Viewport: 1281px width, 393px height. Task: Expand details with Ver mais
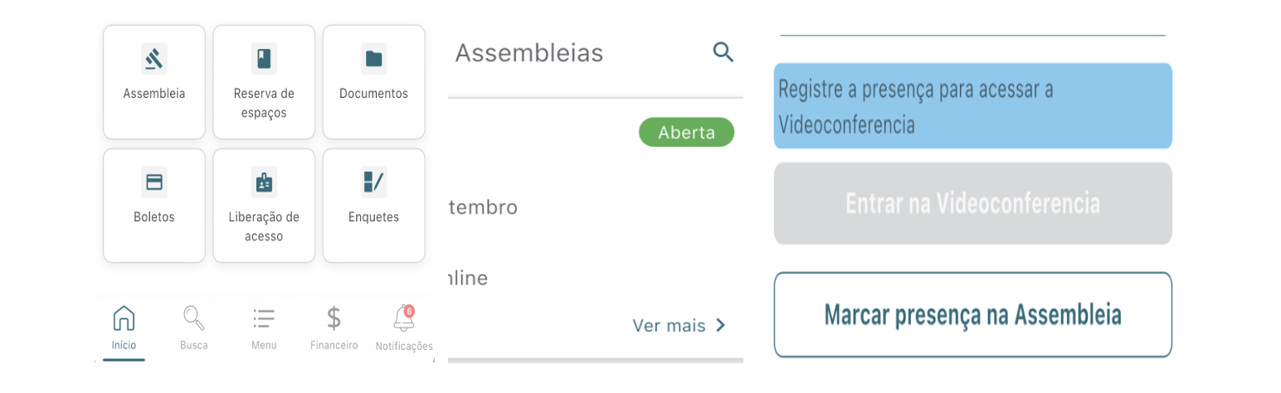pyautogui.click(x=669, y=326)
